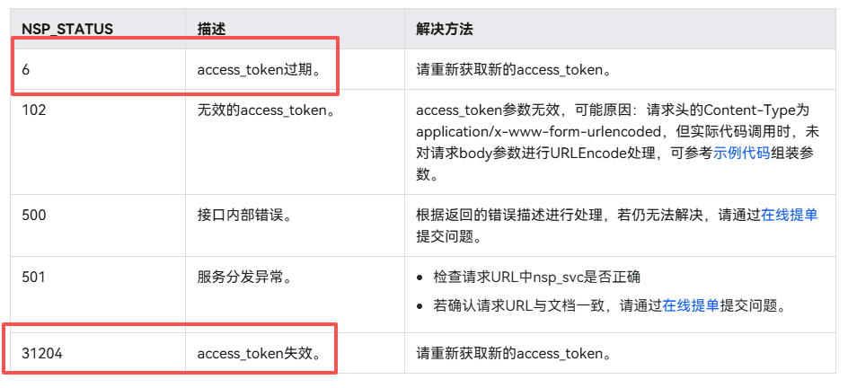Select the status code 500 cell

pyautogui.click(x=34, y=216)
